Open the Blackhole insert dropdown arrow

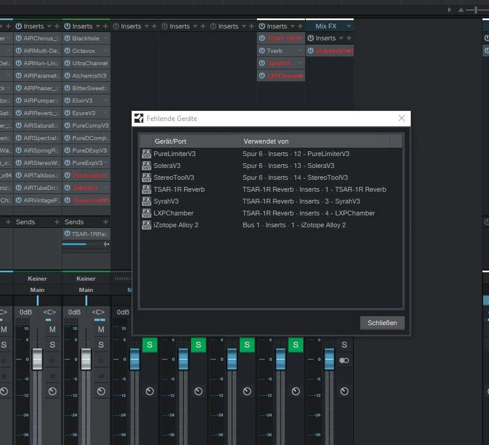(x=106, y=39)
